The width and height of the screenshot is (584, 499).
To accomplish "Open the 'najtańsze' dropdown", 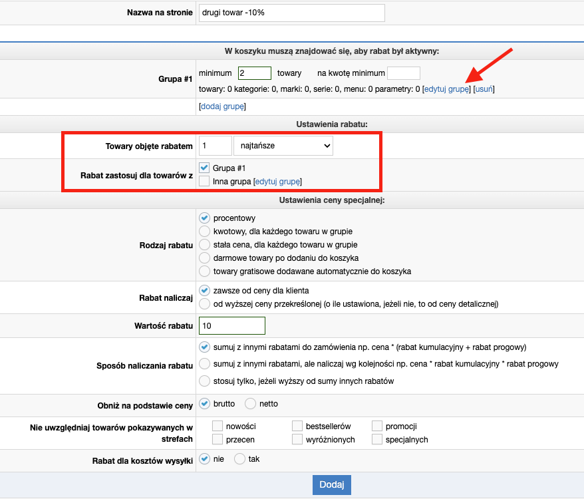I will coord(283,146).
